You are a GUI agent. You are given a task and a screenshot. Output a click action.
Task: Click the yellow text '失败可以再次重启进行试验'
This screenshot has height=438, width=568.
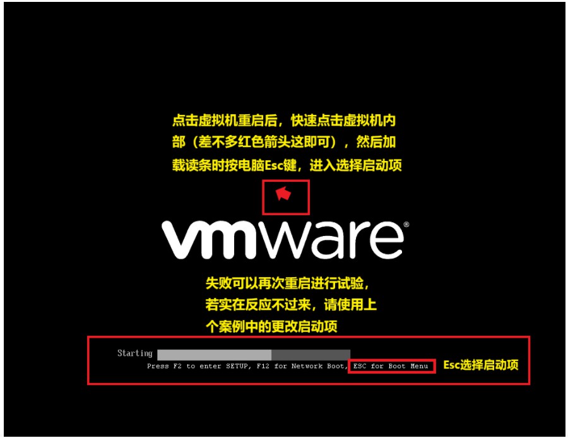coord(288,283)
